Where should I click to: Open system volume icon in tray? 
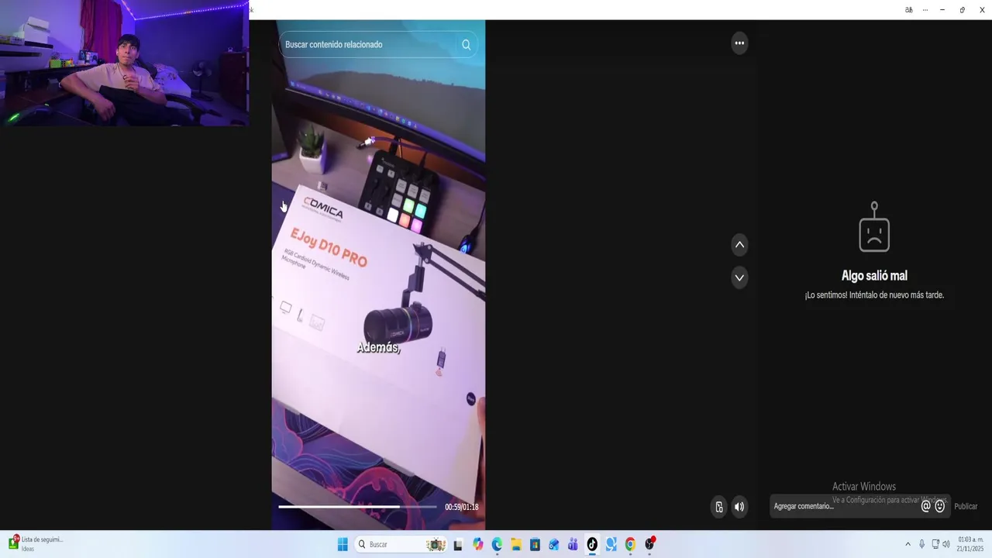coord(946,544)
